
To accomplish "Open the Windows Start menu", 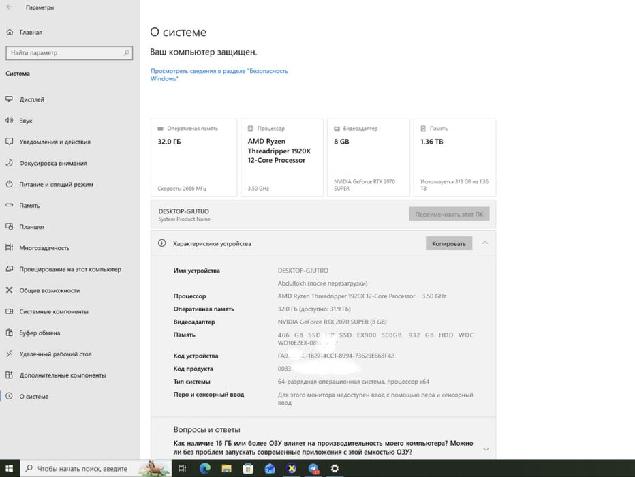I will 10,469.
